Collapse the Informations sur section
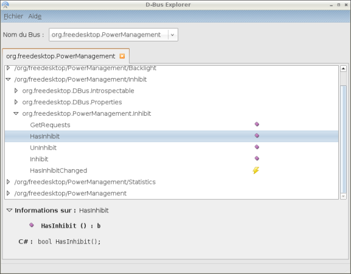 tap(9, 210)
